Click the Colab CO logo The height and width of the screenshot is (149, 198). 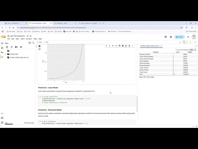coord(3,37)
